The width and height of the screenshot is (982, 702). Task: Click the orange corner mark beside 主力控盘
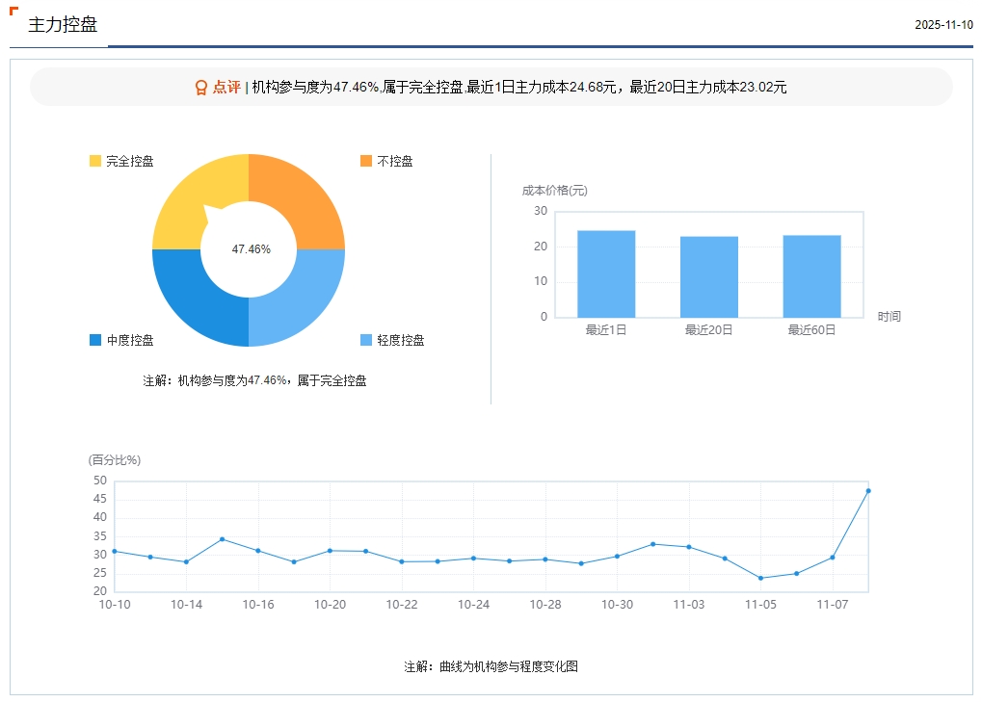click(x=13, y=12)
